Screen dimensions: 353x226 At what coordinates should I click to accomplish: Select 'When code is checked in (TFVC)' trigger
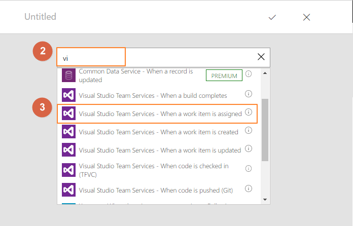pyautogui.click(x=154, y=170)
